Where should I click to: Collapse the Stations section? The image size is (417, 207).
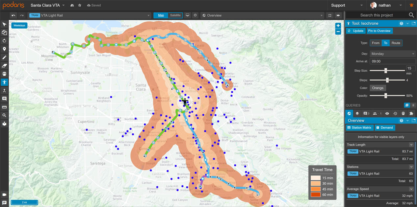[x=411, y=167]
